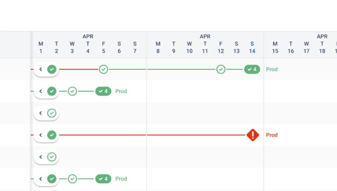Collapse first row using left chevron

click(41, 70)
